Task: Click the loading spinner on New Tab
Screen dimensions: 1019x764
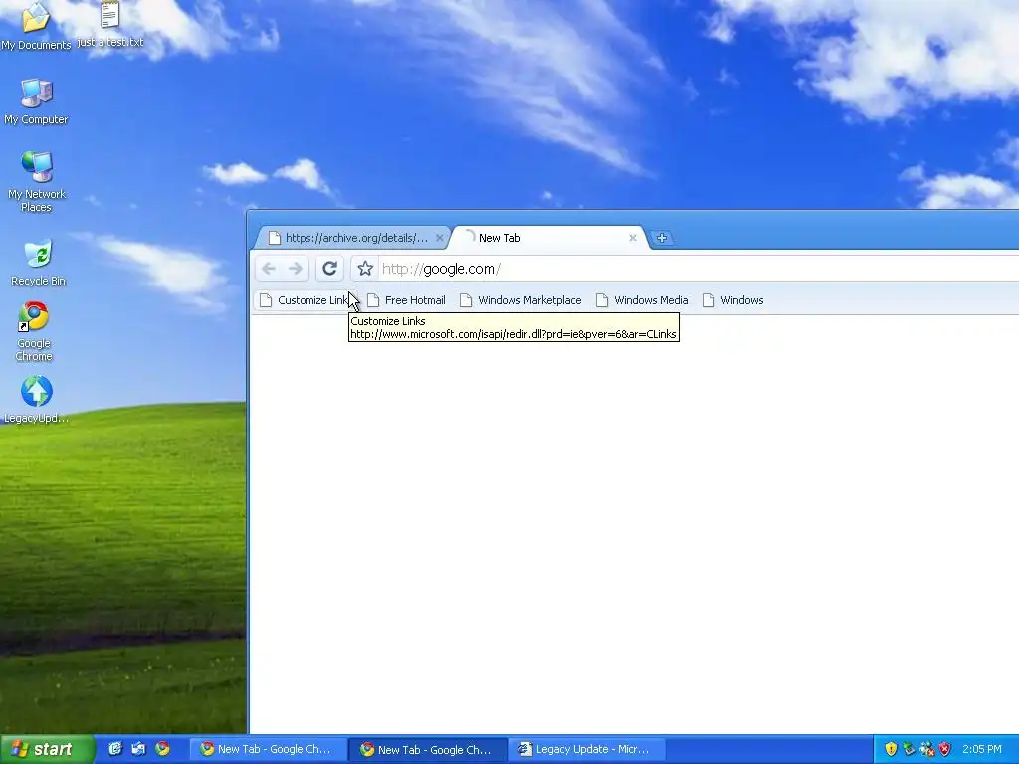Action: (x=470, y=237)
